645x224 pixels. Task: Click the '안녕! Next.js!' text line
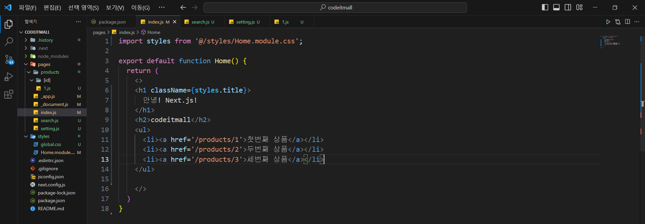coord(170,100)
